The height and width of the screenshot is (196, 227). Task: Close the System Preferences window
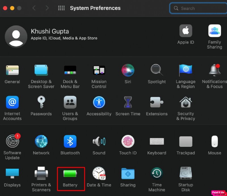tap(5, 8)
